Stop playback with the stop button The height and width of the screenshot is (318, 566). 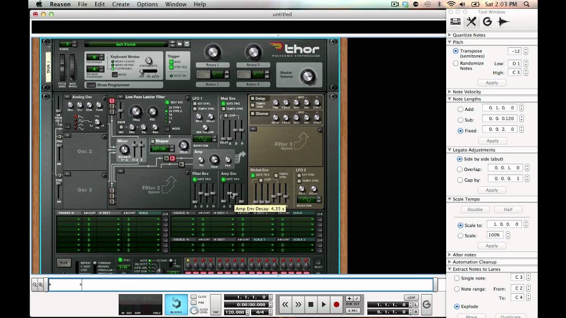click(311, 305)
